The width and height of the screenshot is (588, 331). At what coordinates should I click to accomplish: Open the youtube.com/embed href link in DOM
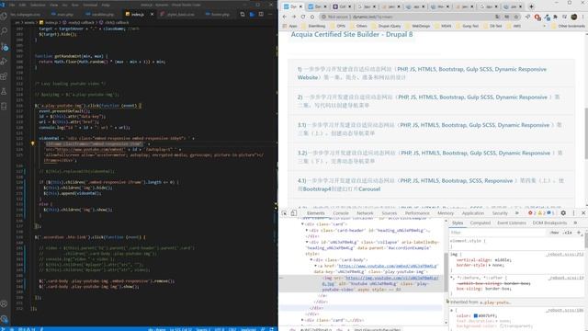point(388,266)
